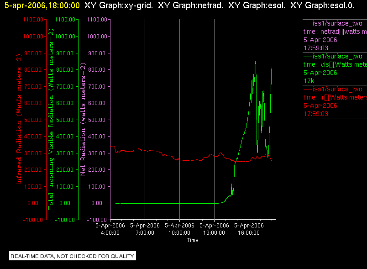Click the yellow timestamp 5-apr-2006,18:00:00
Screen dimensions: 367x269
(x=42, y=5)
